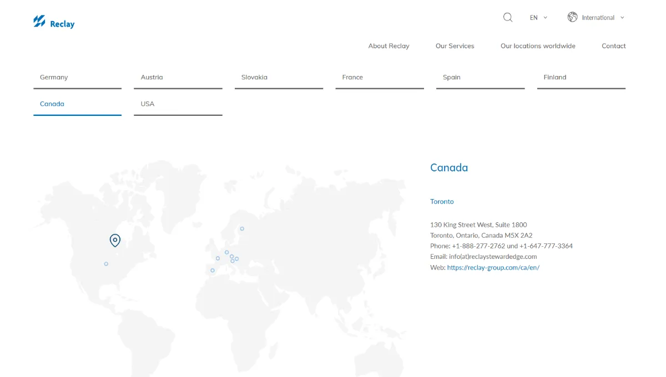The width and height of the screenshot is (666, 377).
Task: Expand the EN language dropdown
Action: (538, 18)
